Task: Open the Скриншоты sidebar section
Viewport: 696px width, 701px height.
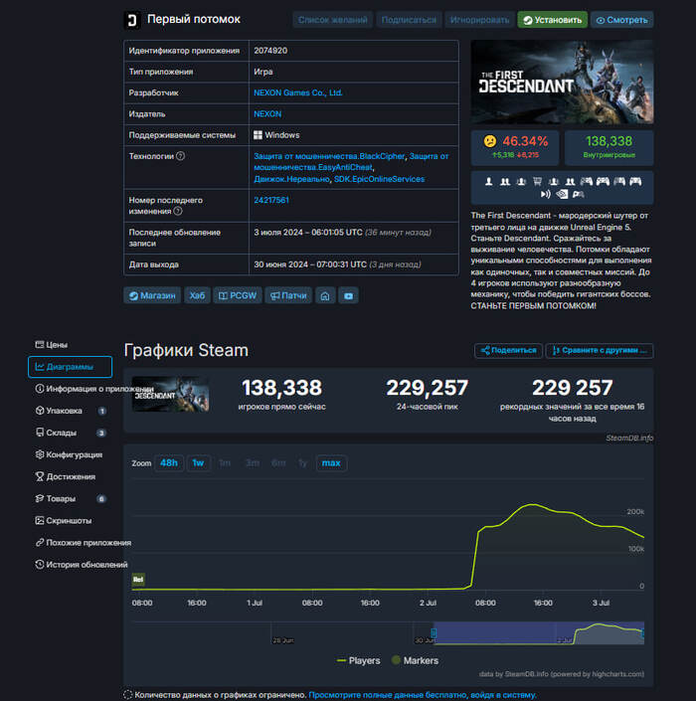Action: [x=64, y=520]
